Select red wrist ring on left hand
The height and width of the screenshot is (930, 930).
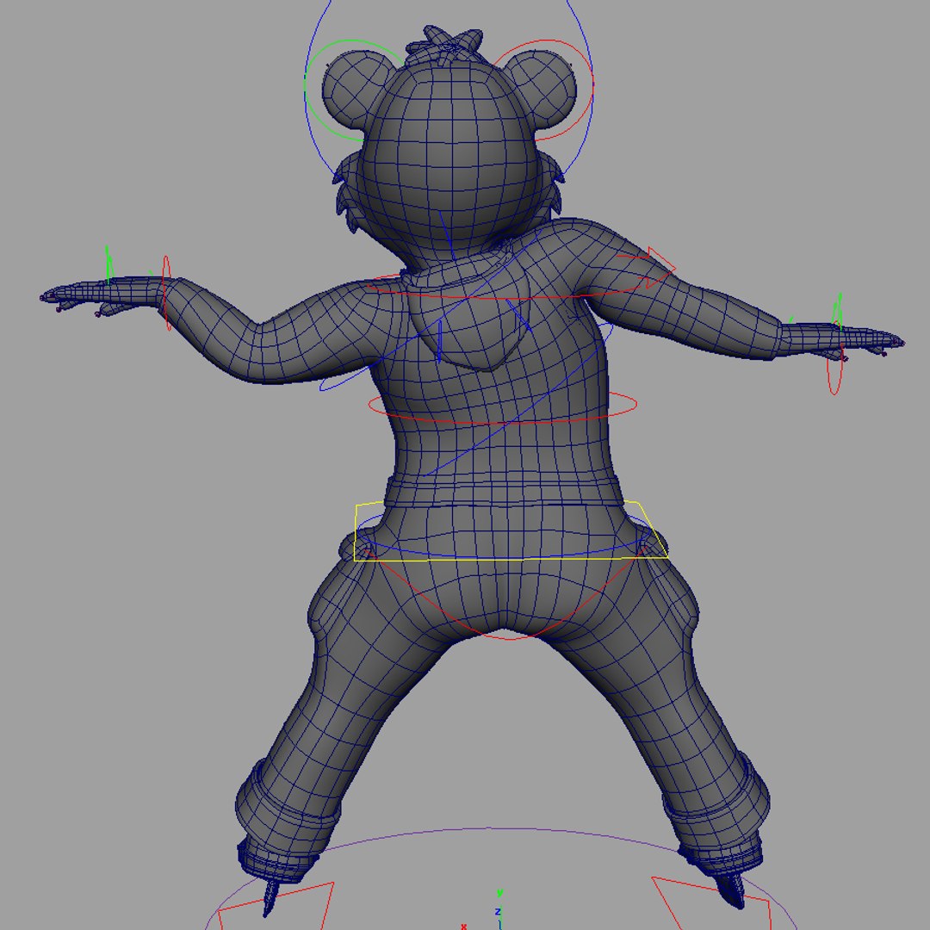(x=167, y=293)
